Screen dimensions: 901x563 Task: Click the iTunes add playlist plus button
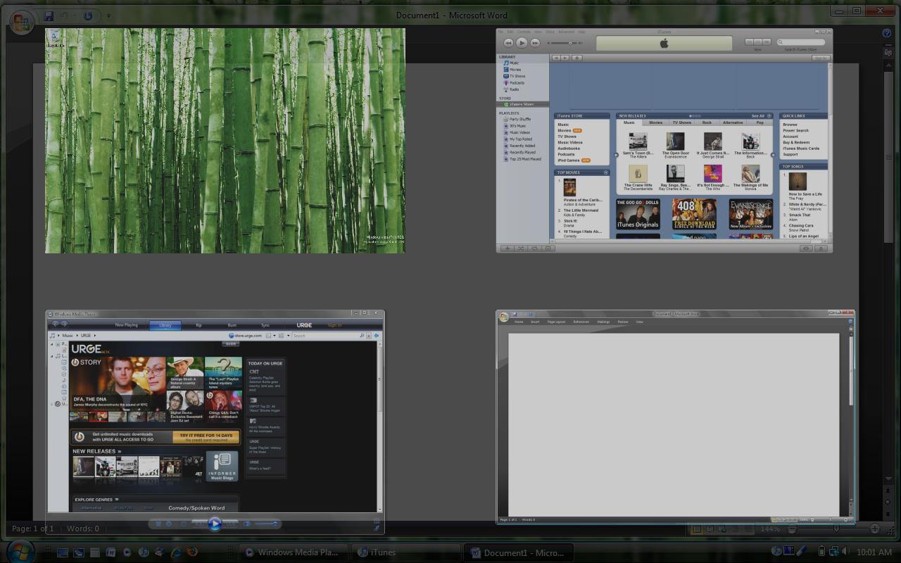point(507,248)
